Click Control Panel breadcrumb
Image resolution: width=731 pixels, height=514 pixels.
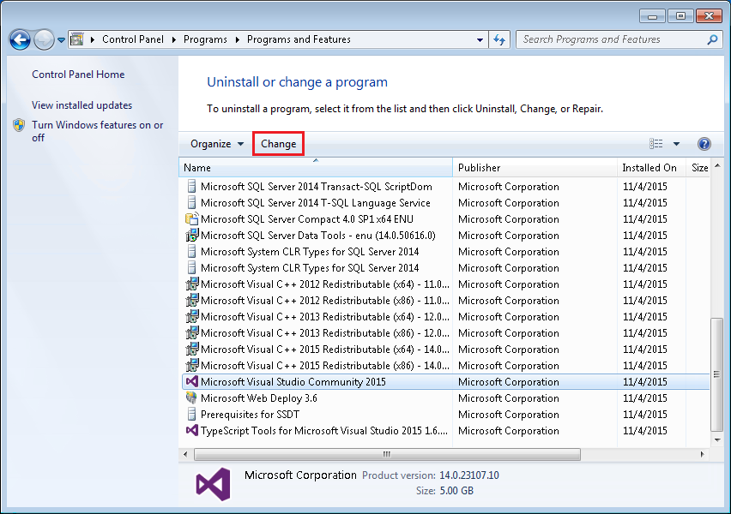pos(133,39)
